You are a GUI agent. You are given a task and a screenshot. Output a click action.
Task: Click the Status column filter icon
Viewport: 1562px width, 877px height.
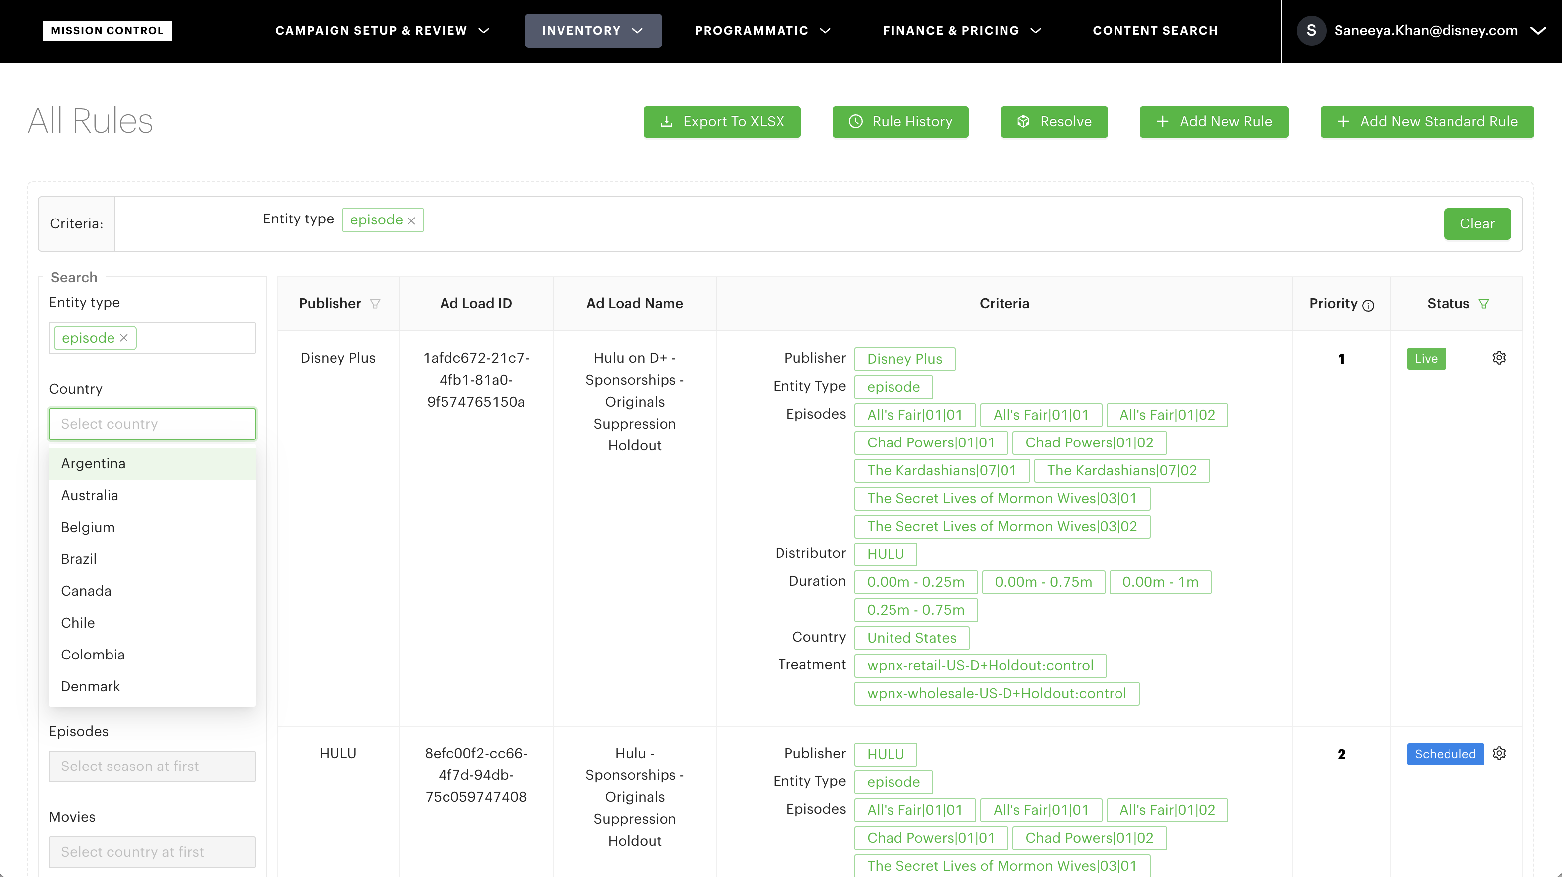pos(1484,303)
